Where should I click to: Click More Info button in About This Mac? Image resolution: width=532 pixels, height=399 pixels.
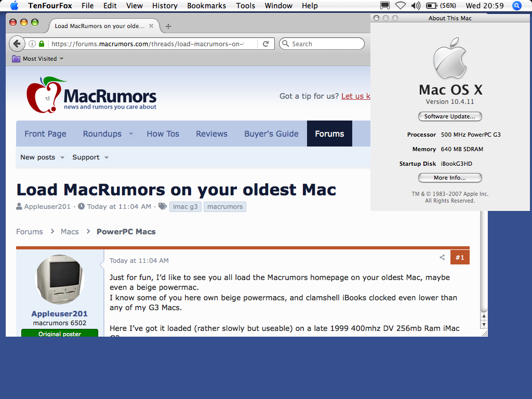450,178
